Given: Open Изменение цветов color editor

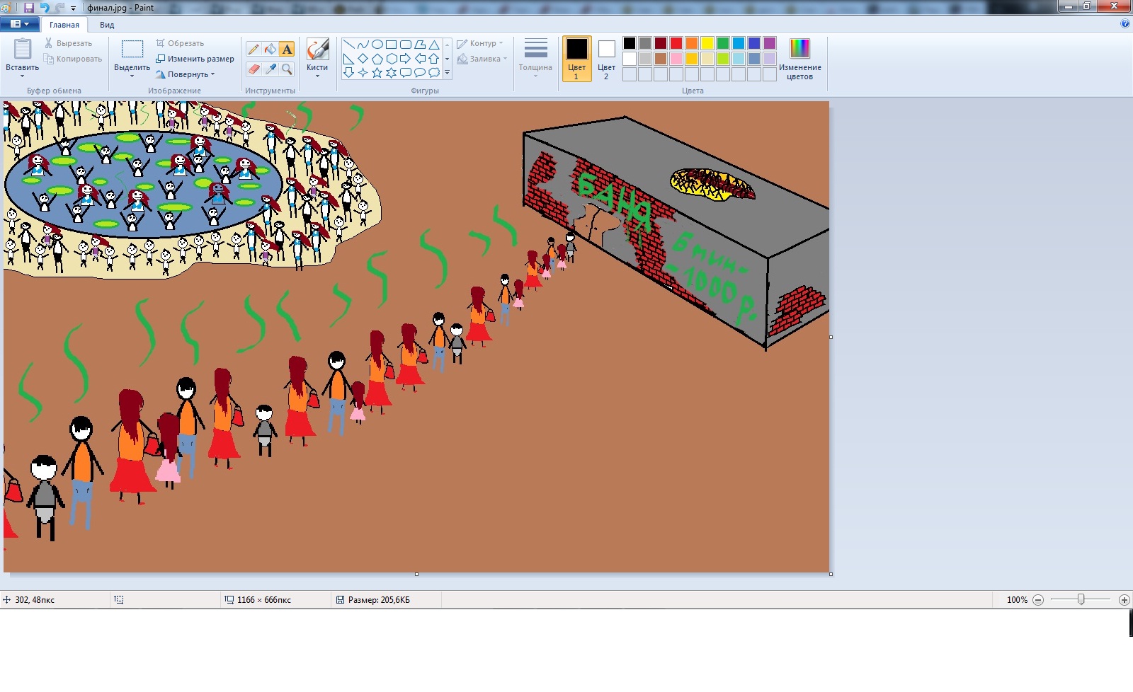Looking at the screenshot, I should 799,59.
